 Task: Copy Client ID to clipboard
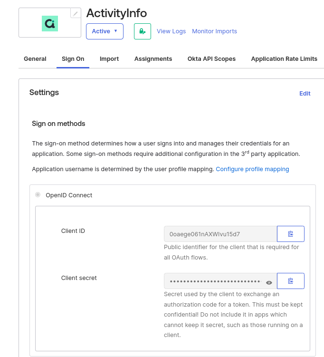tap(291, 234)
